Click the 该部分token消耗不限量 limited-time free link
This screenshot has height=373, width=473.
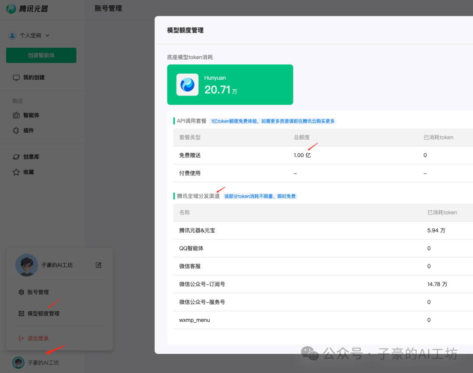tap(260, 196)
